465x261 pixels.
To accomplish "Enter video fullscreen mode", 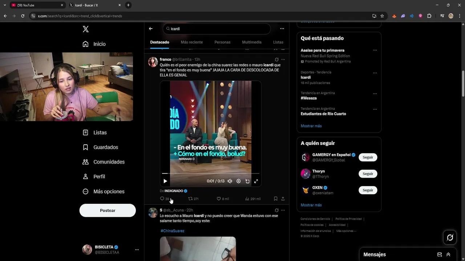I will pyautogui.click(x=256, y=181).
